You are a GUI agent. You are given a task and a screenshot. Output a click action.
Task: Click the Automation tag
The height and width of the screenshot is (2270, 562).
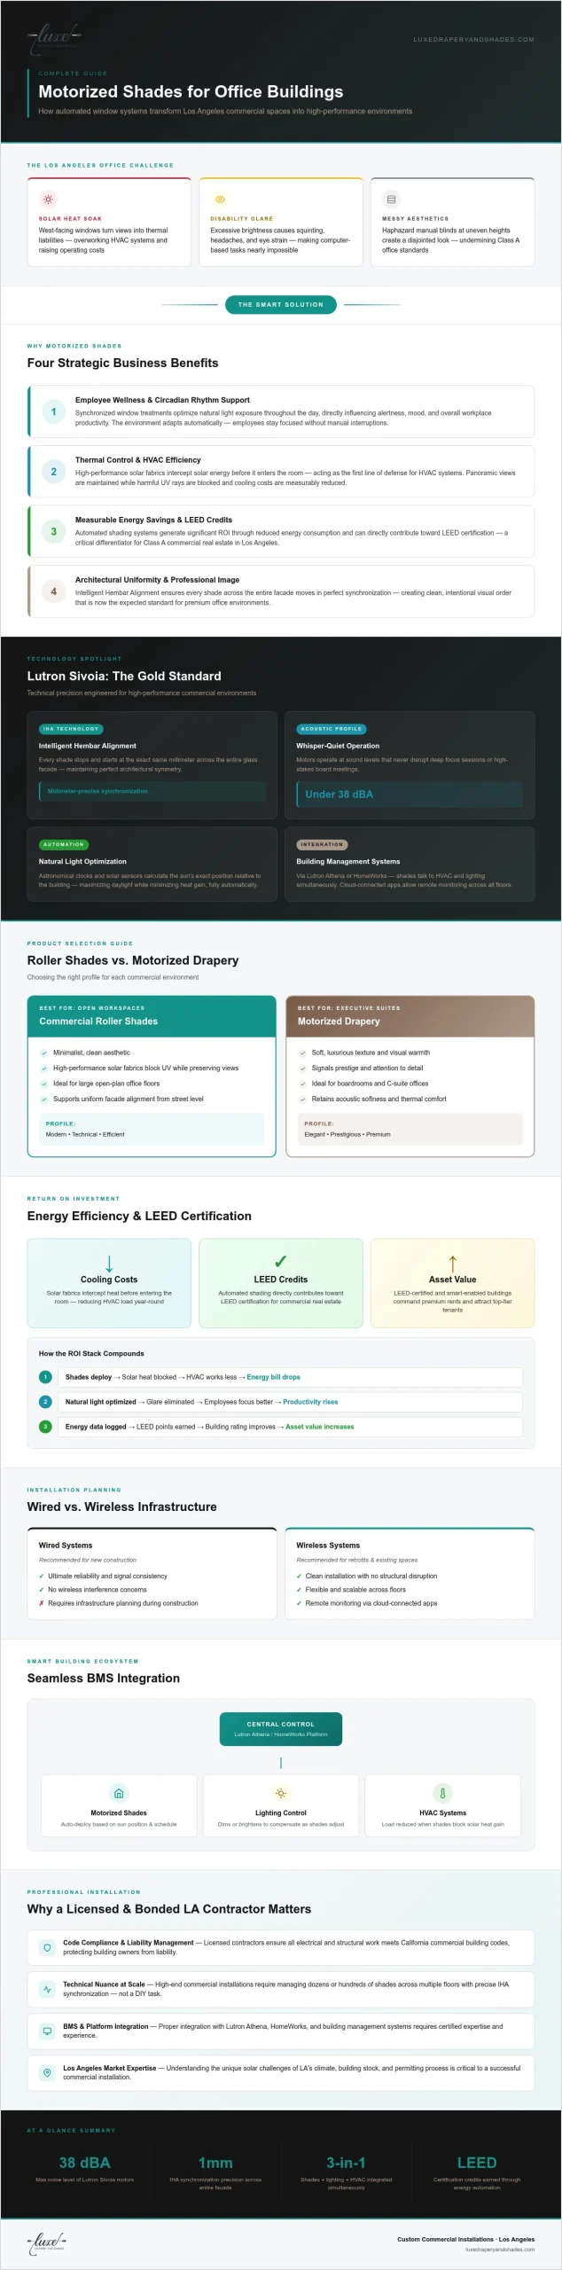tap(64, 844)
